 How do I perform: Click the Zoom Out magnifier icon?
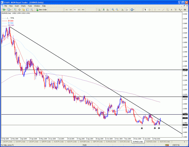(117, 10)
